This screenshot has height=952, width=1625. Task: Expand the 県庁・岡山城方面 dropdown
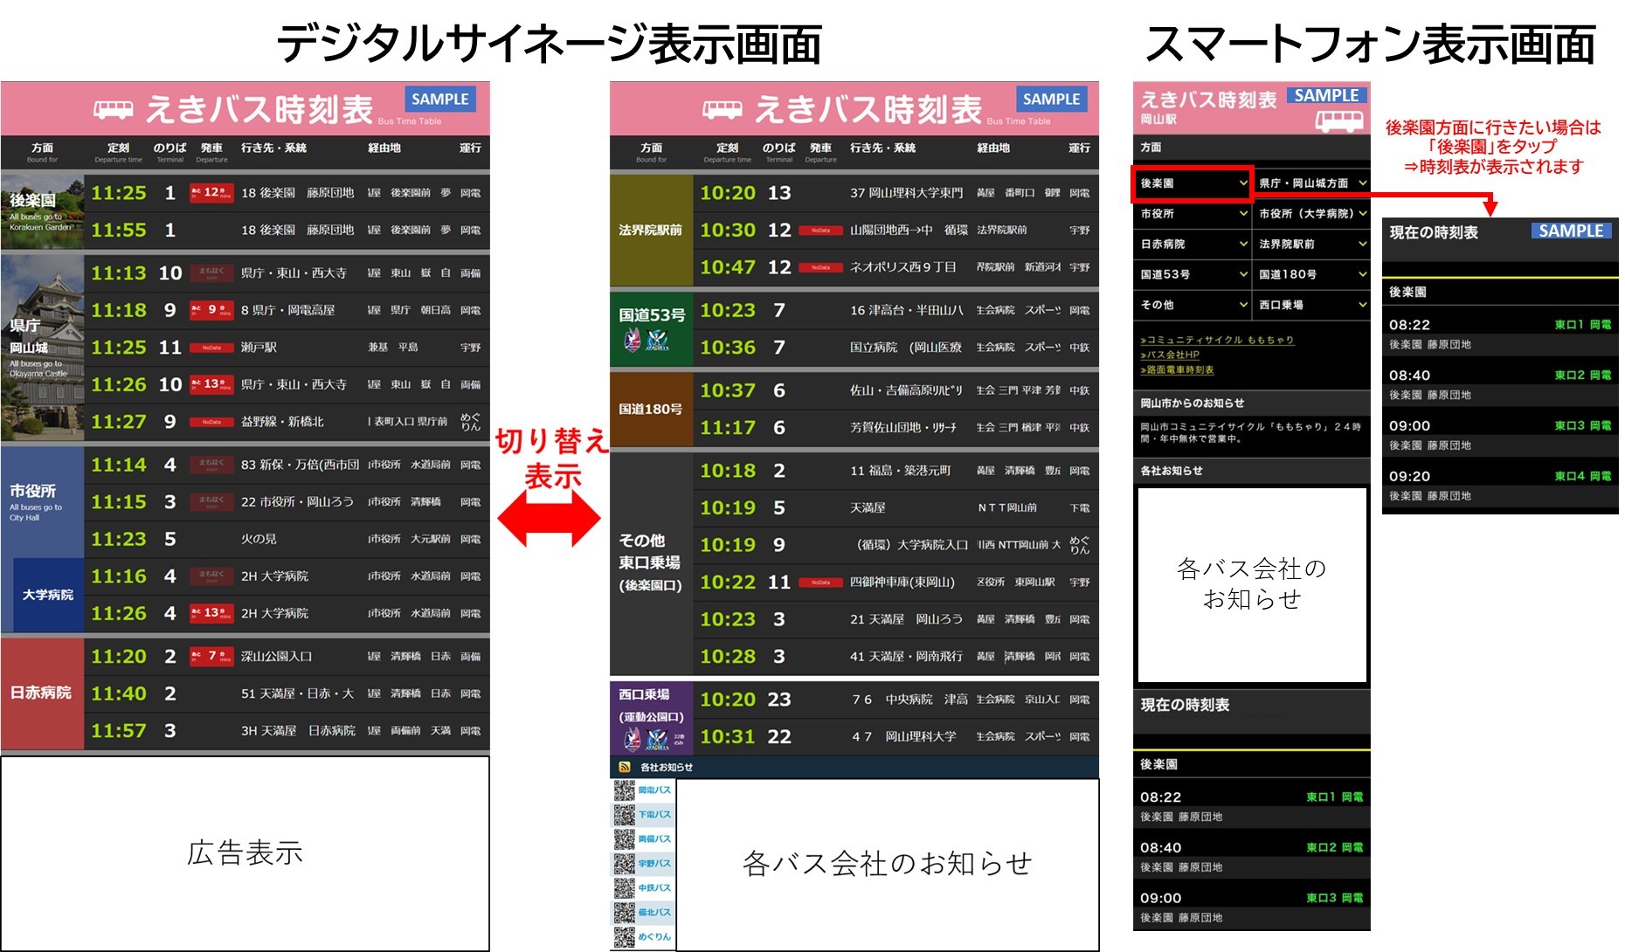click(x=1312, y=183)
